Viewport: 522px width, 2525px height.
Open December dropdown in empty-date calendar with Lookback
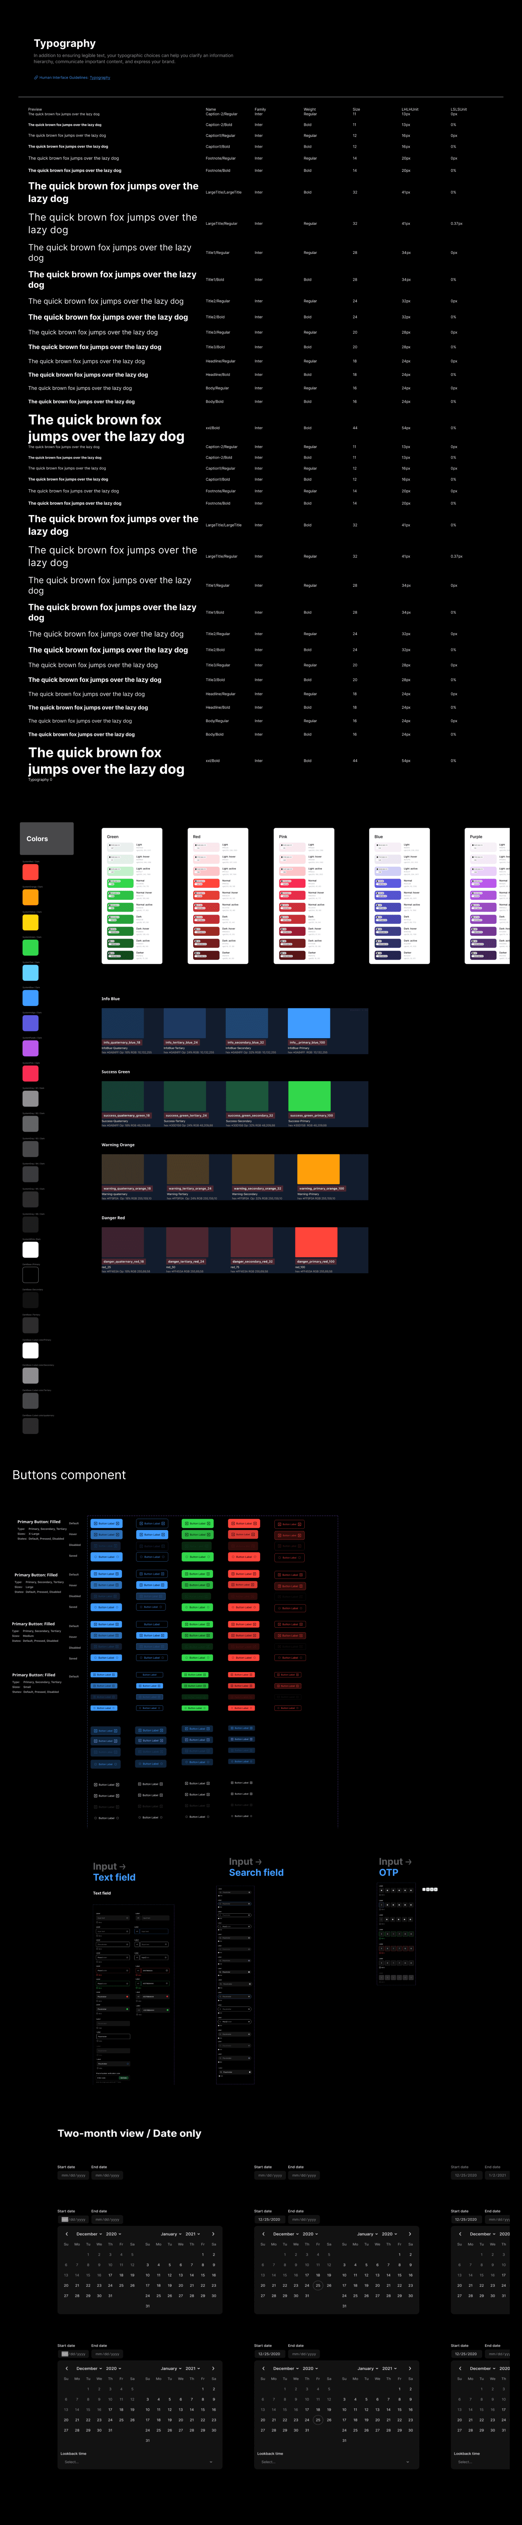tap(89, 2368)
